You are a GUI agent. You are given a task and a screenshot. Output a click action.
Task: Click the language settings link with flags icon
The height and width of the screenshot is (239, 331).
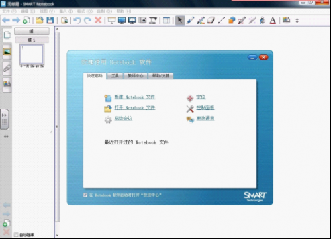point(205,118)
